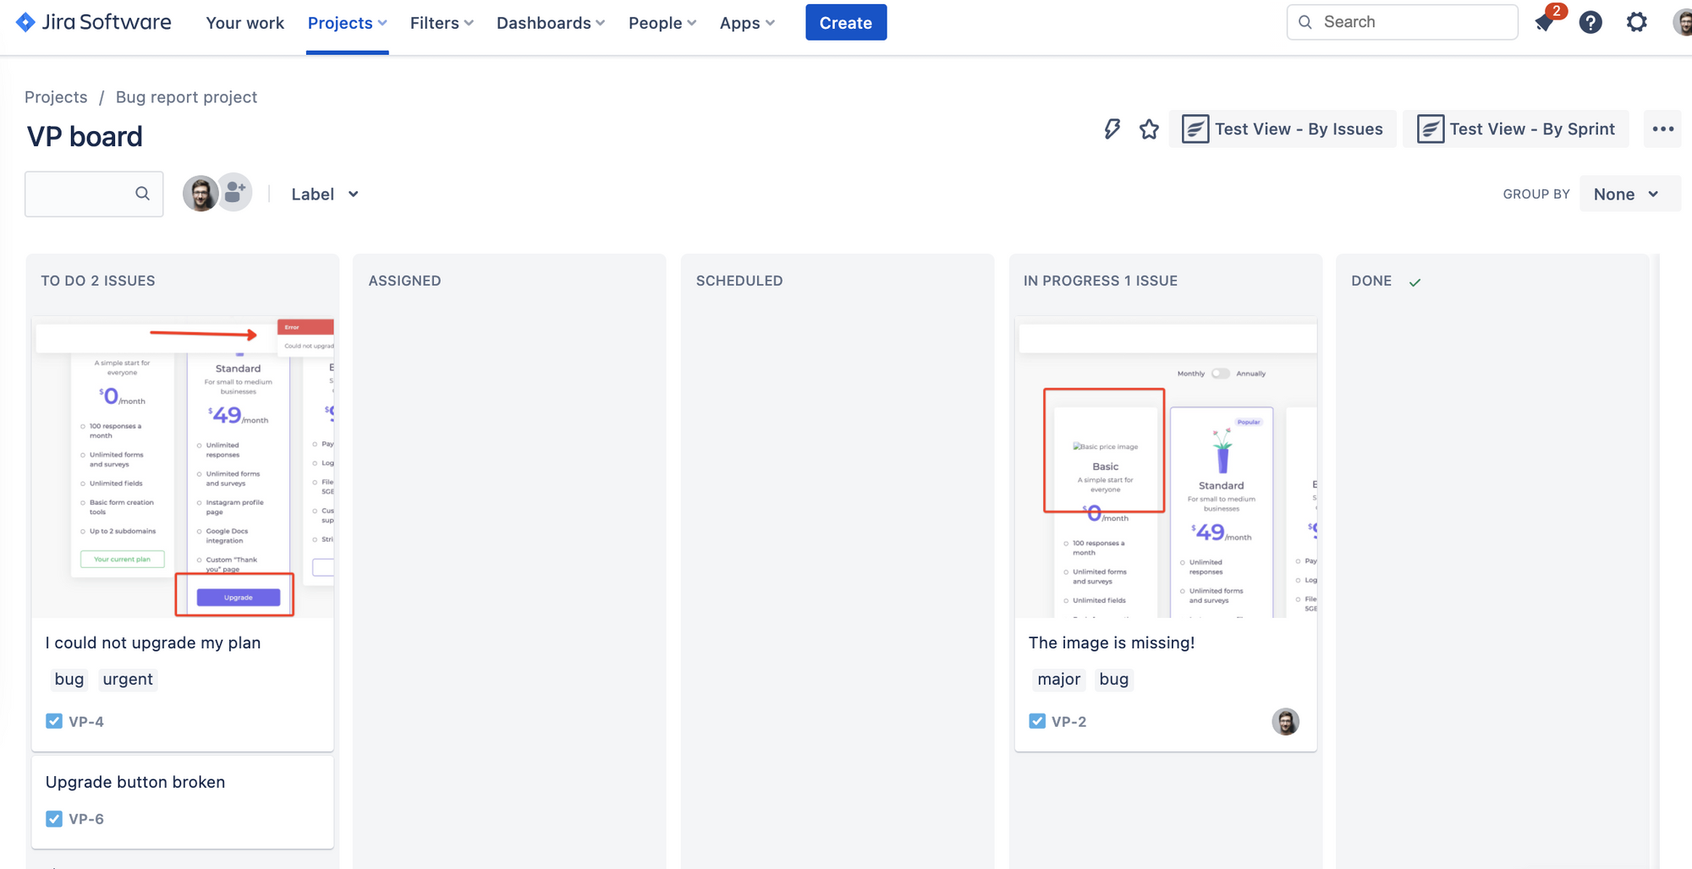
Task: Click the add people avatar icon
Action: pyautogui.click(x=235, y=194)
